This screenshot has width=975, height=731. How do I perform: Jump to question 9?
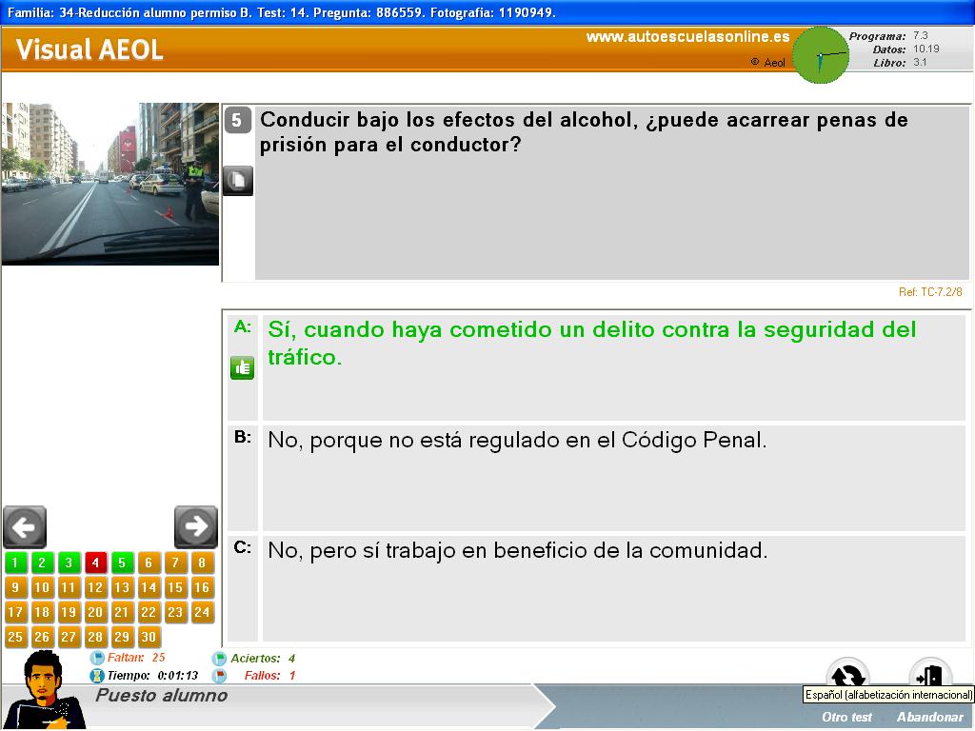coord(15,587)
